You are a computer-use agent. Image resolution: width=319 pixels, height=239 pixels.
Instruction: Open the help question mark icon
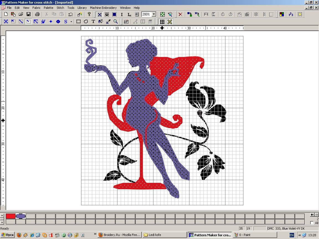pyautogui.click(x=89, y=14)
